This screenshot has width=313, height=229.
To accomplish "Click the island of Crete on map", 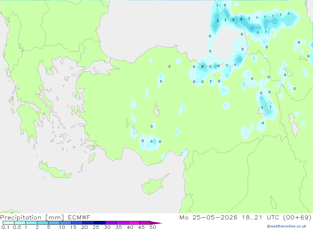I will (x=54, y=171).
